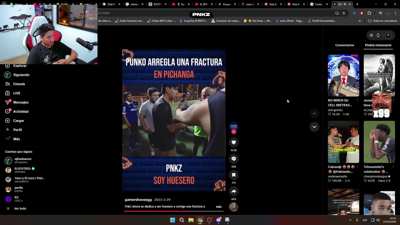400x225 pixels.
Task: Open gamershousegg author name link
Action: tap(138, 200)
